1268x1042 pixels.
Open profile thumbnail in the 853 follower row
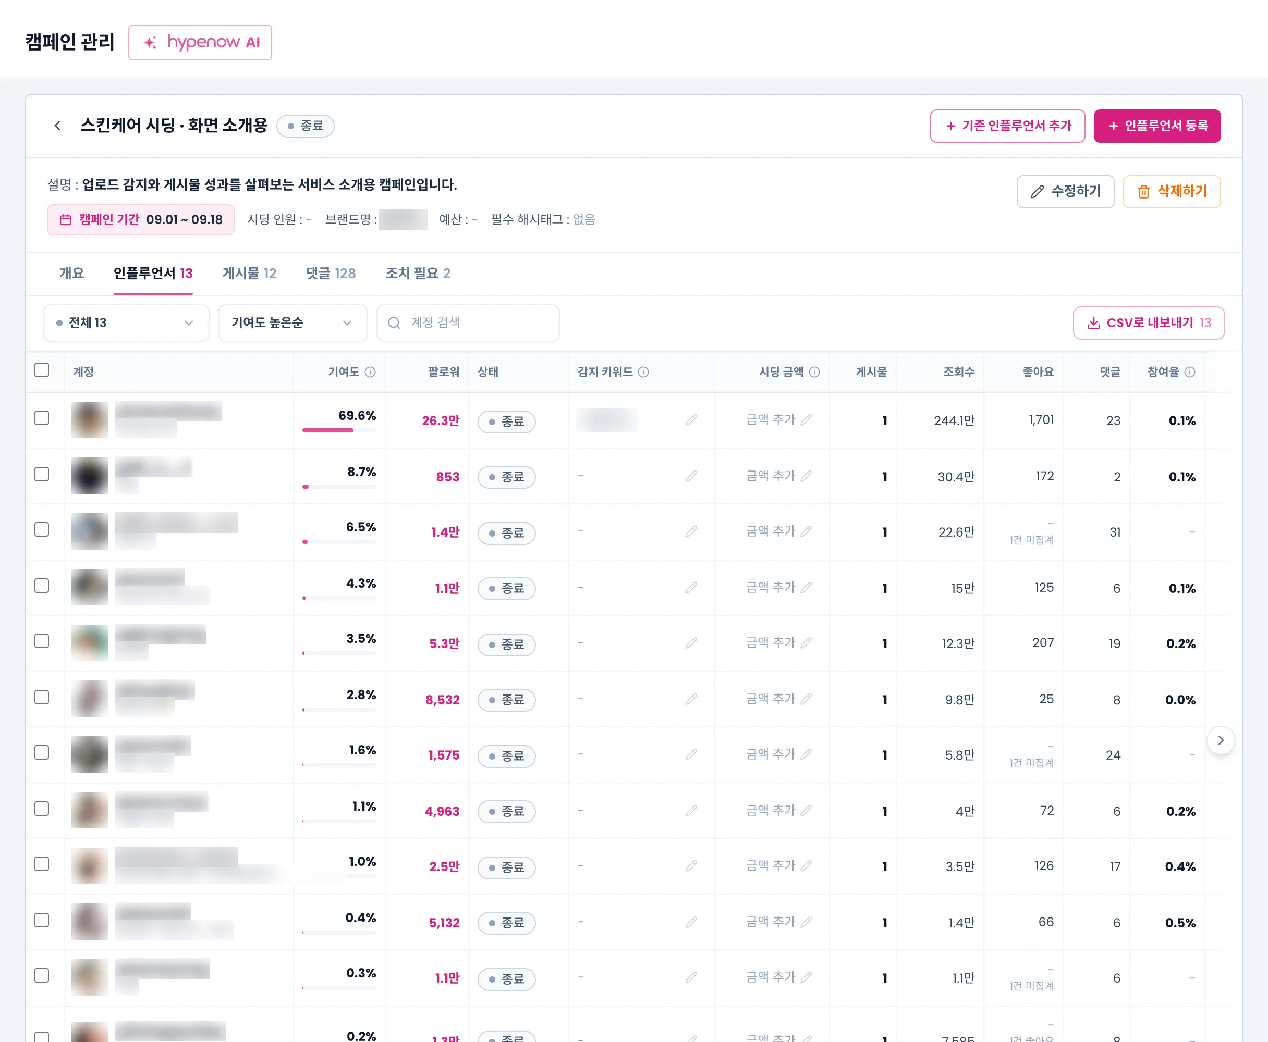[90, 476]
